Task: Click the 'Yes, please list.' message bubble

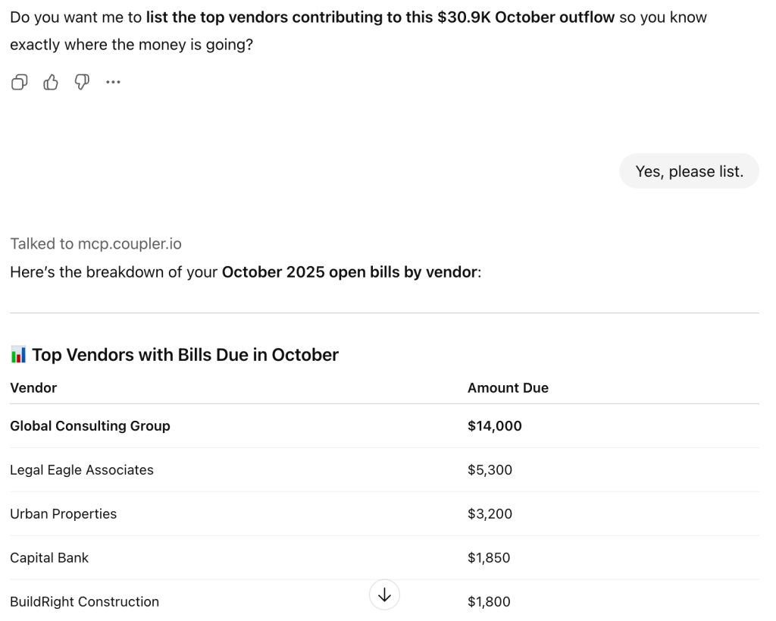Action: 689,171
